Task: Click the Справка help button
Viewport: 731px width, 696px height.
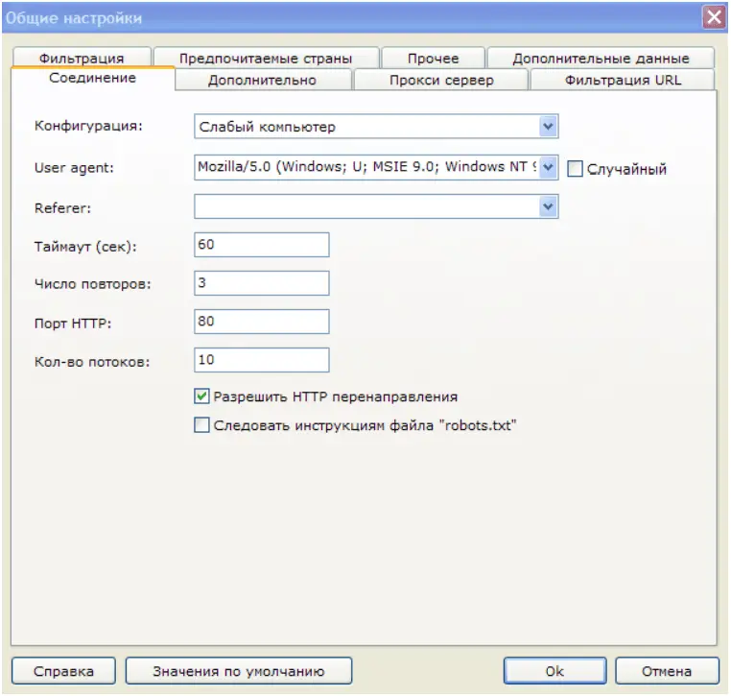Action: pyautogui.click(x=63, y=671)
